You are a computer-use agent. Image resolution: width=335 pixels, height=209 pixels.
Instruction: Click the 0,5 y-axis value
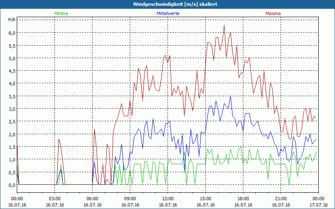(12, 172)
